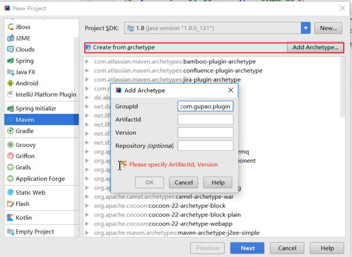Click OK in Add Archetype dialog
This screenshot has width=352, height=257.
(x=149, y=182)
